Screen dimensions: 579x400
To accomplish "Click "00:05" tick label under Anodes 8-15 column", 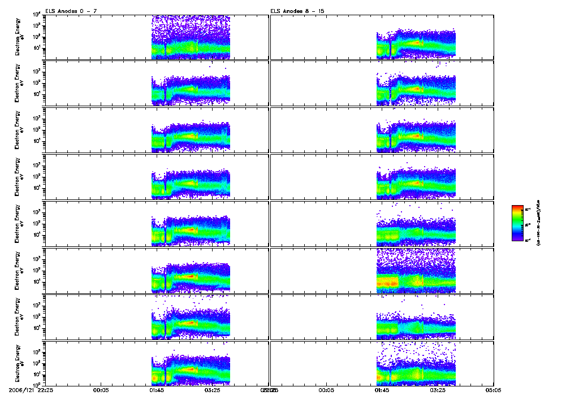I will coord(326,390).
